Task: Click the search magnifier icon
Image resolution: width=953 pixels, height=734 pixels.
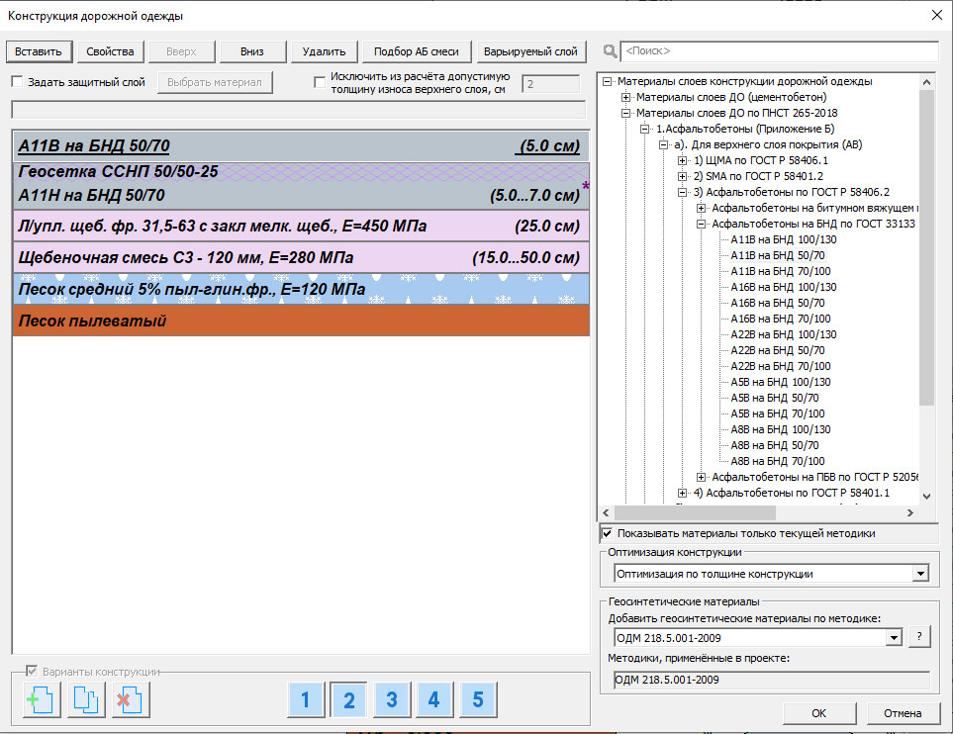Action: point(610,50)
